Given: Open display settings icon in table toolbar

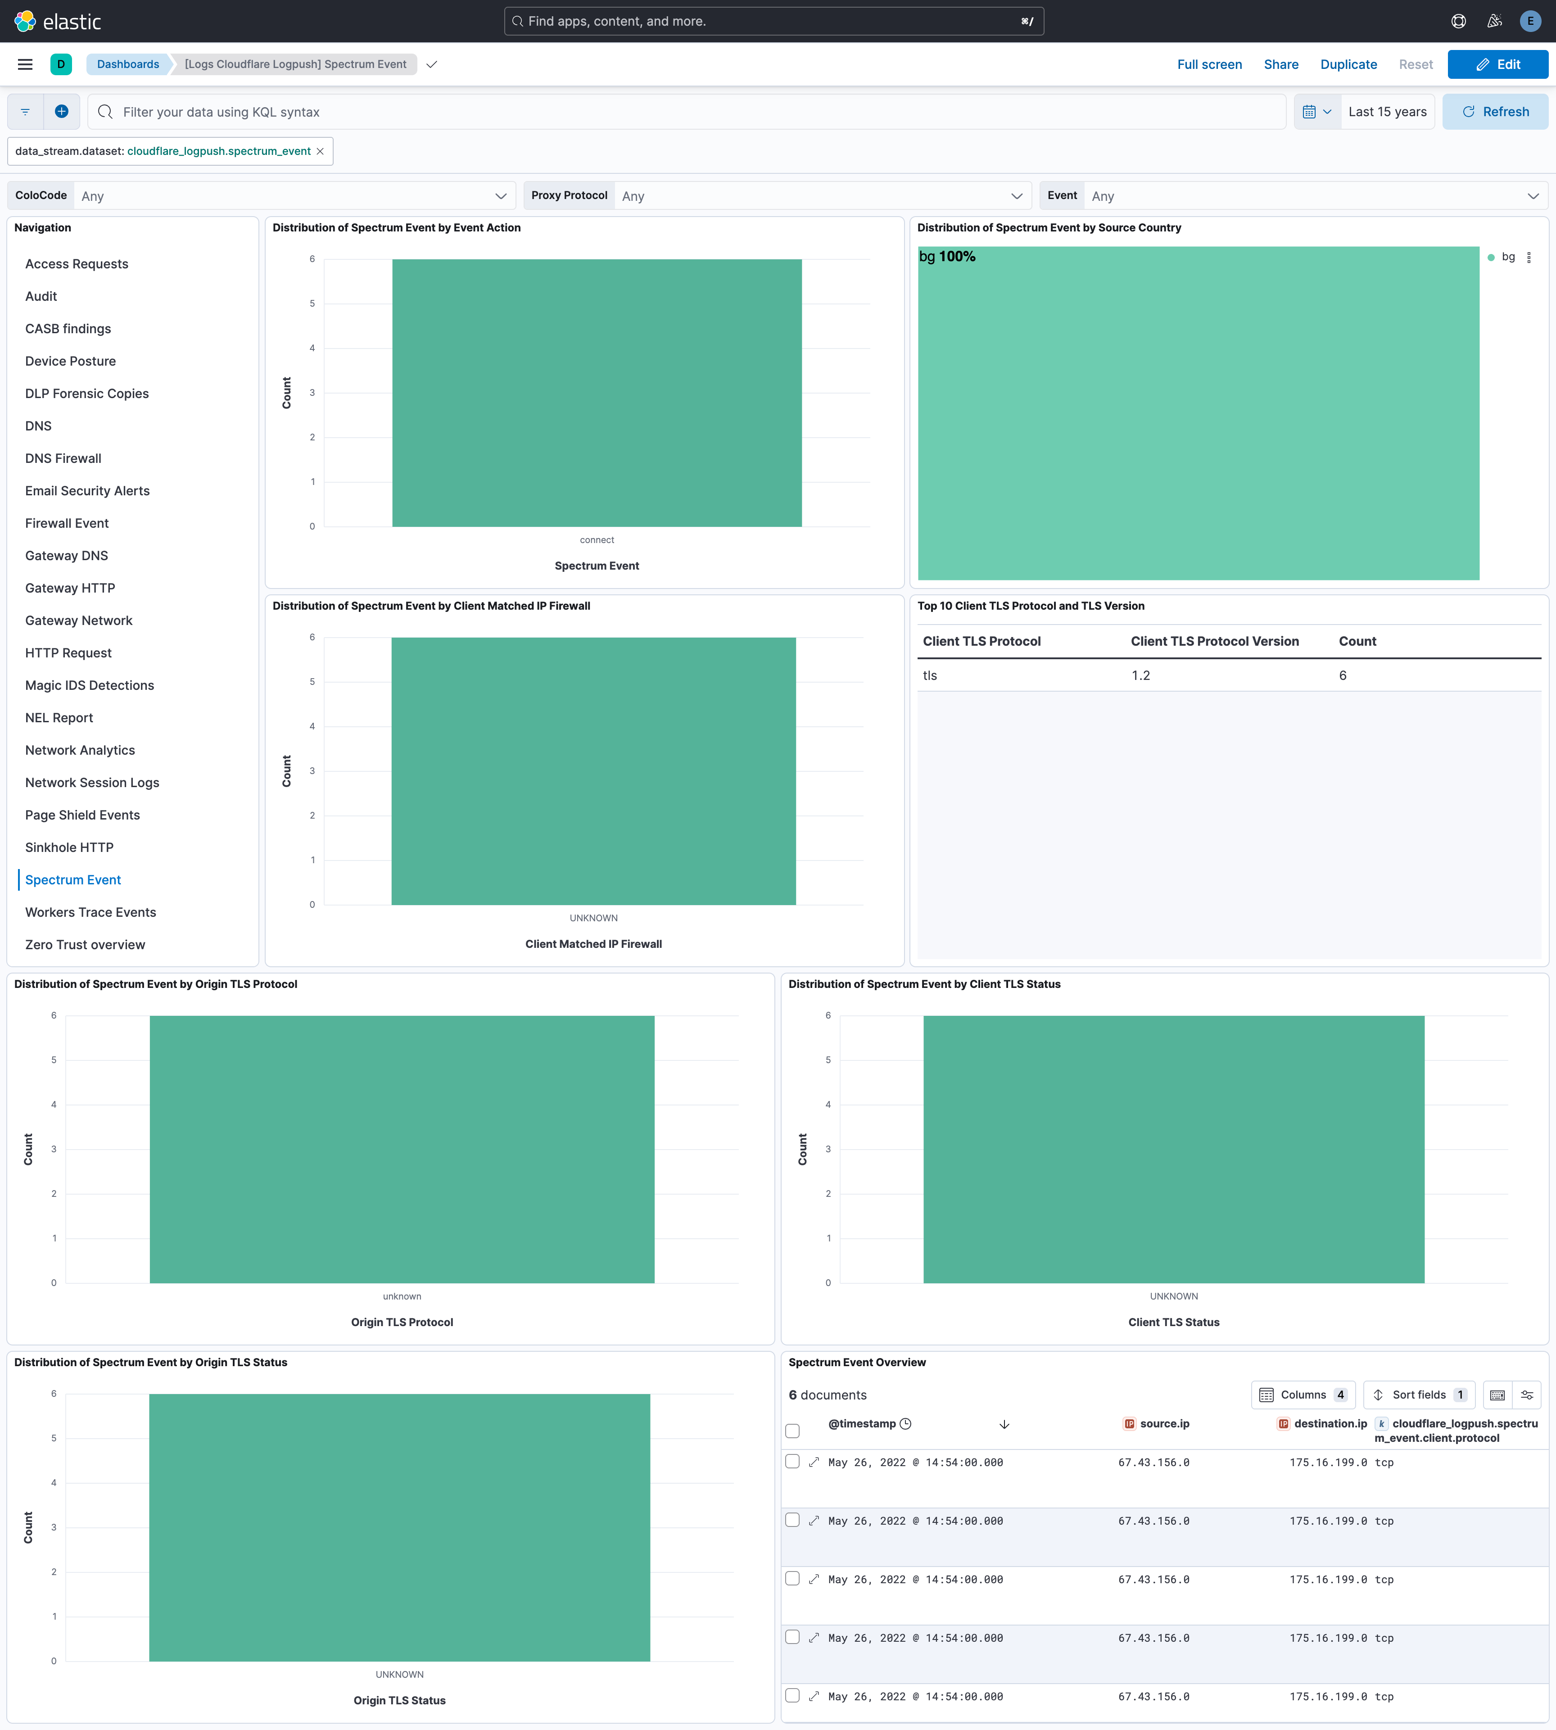Looking at the screenshot, I should 1527,1395.
